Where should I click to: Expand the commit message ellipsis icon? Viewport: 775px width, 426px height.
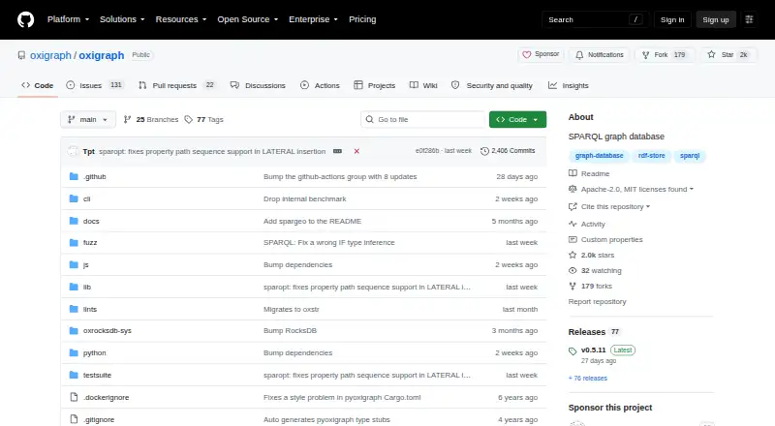click(x=337, y=151)
